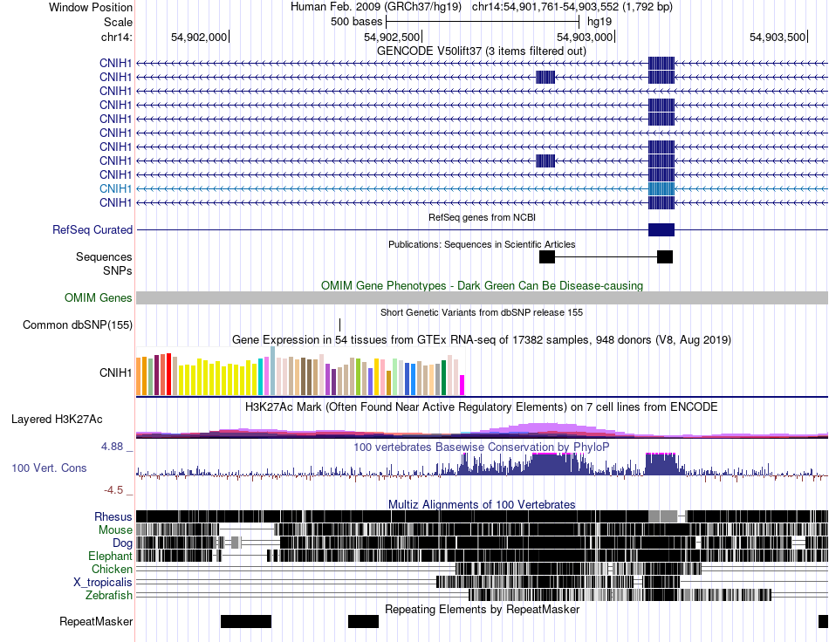The height and width of the screenshot is (642, 829).
Task: Click the Elephant alignment label
Action: click(110, 557)
